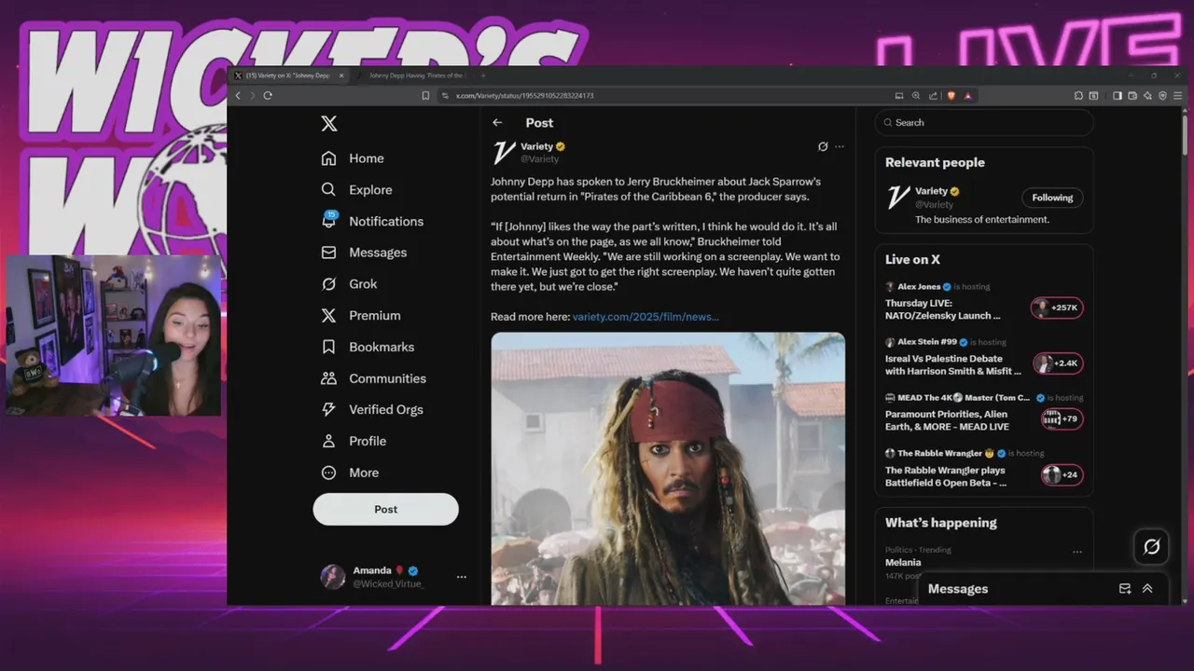Viewport: 1194px width, 671px height.
Task: Open the Melania trending topic
Action: pyautogui.click(x=903, y=563)
